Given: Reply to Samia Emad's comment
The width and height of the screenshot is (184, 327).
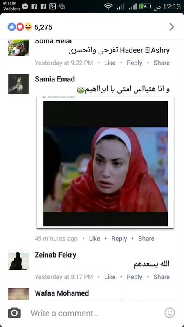Looking at the screenshot, I should tap(119, 239).
